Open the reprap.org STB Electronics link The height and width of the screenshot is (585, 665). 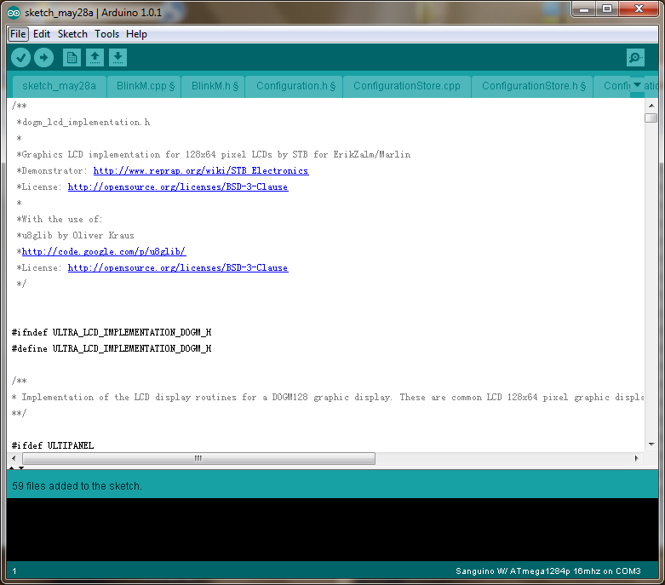click(x=201, y=171)
